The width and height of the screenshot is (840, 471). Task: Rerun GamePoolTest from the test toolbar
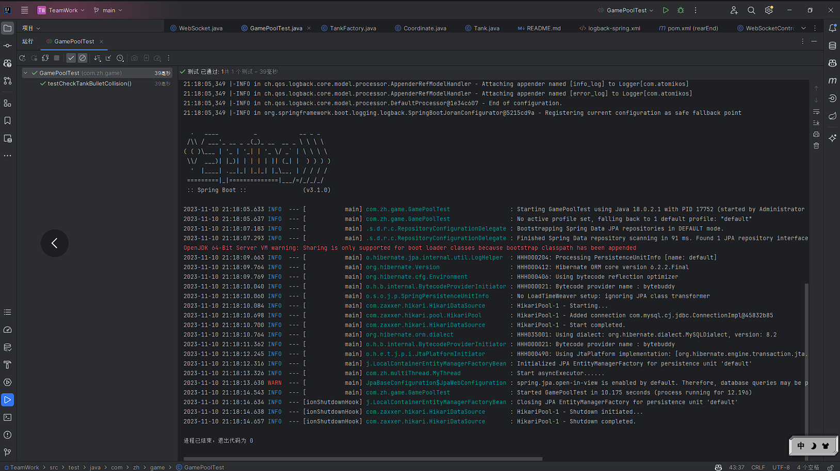point(22,58)
